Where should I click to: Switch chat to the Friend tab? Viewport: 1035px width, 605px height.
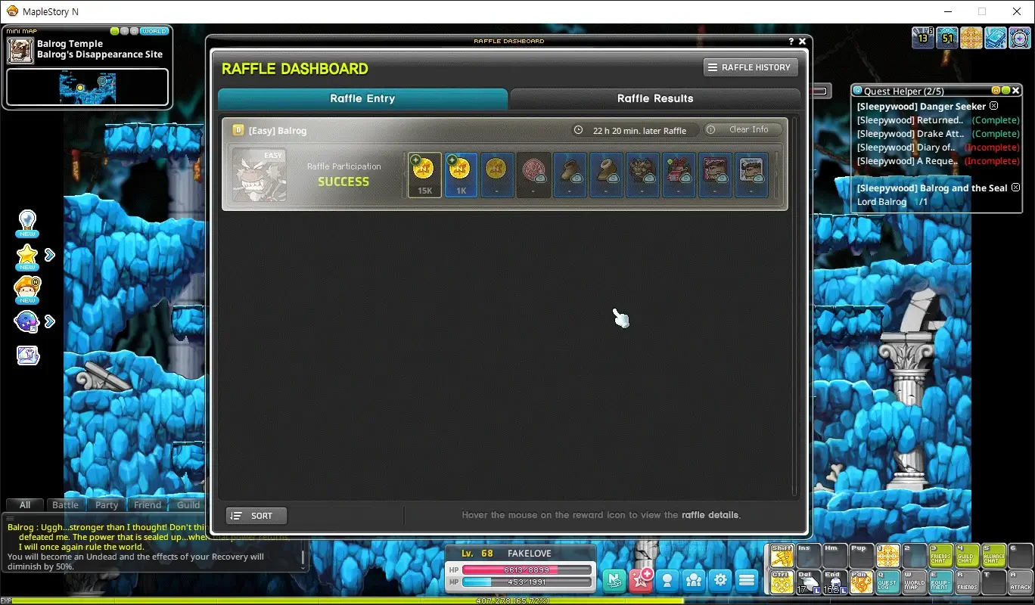[x=148, y=504]
